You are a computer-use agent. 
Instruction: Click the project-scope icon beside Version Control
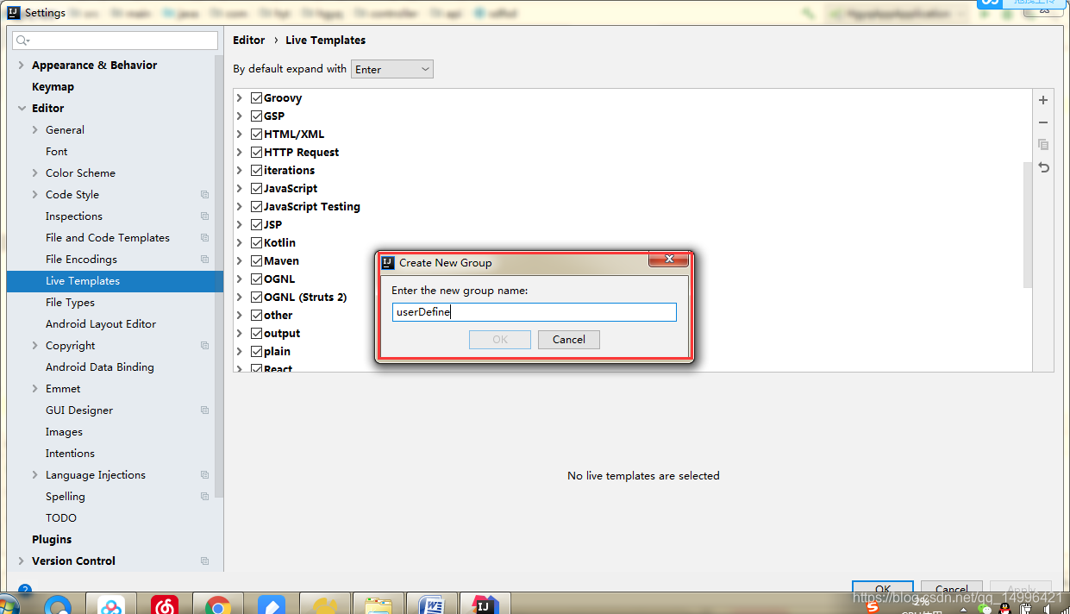[x=204, y=561]
